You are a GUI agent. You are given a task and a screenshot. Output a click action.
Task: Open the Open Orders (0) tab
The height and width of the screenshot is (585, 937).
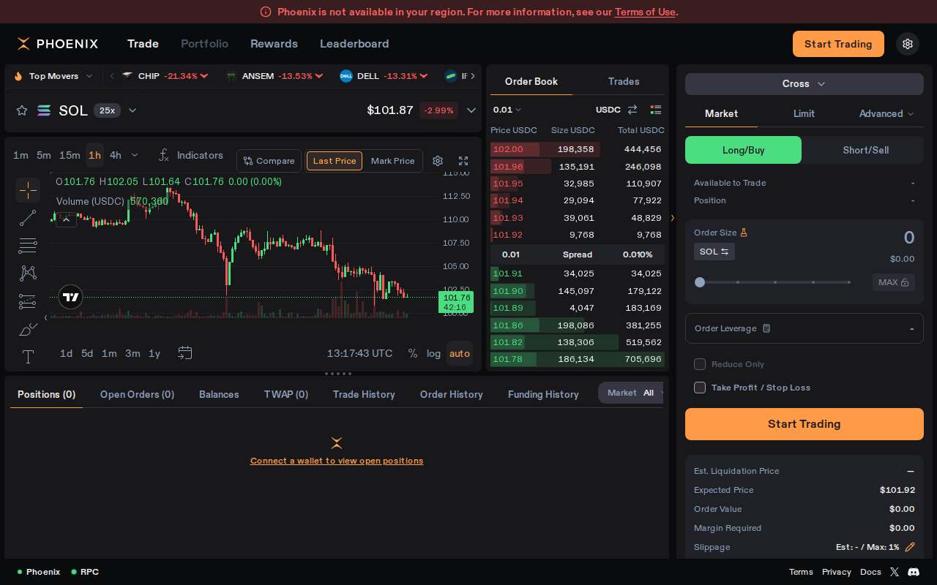pos(137,394)
